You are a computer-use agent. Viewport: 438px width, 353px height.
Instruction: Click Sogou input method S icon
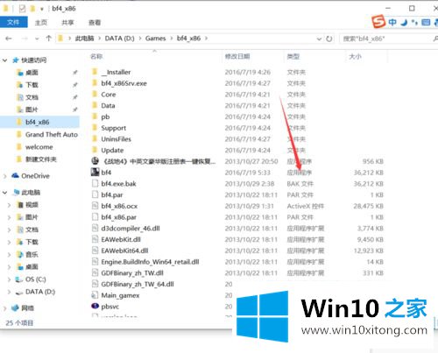[378, 21]
